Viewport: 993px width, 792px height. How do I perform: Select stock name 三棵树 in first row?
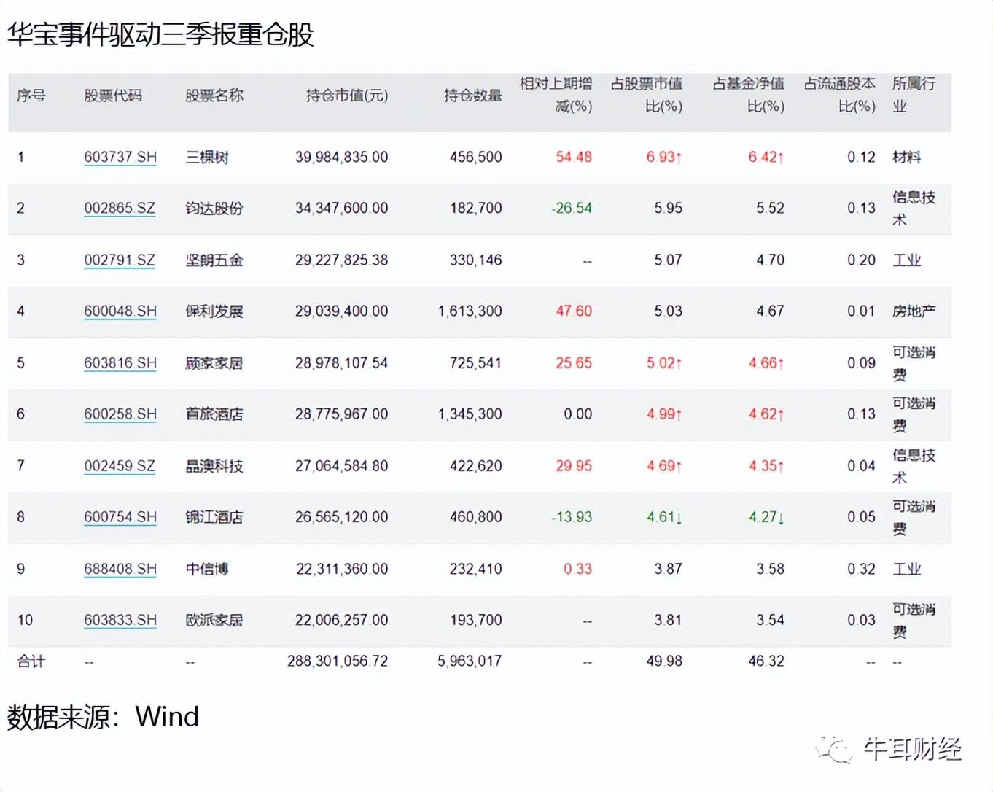tap(207, 157)
